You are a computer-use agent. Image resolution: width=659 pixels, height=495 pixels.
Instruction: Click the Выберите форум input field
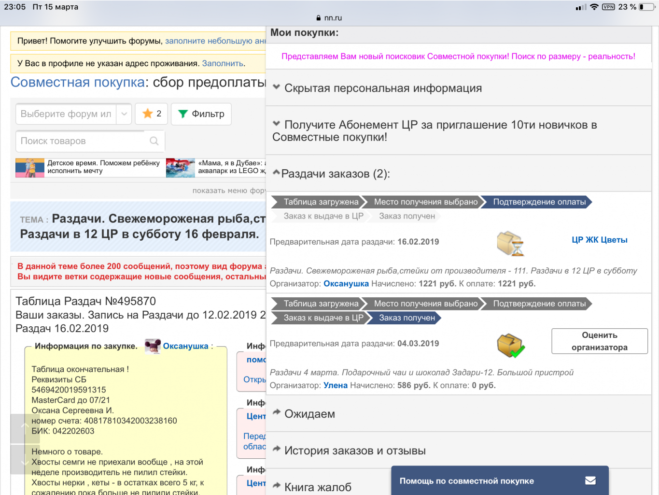(x=66, y=114)
